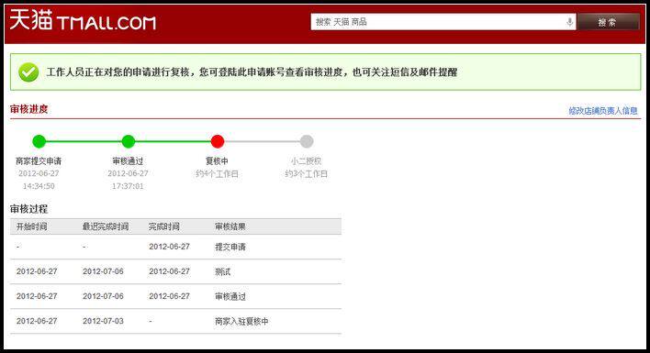650x353 pixels.
Task: Click the green 审核通过 progress dot
Action: 129,141
